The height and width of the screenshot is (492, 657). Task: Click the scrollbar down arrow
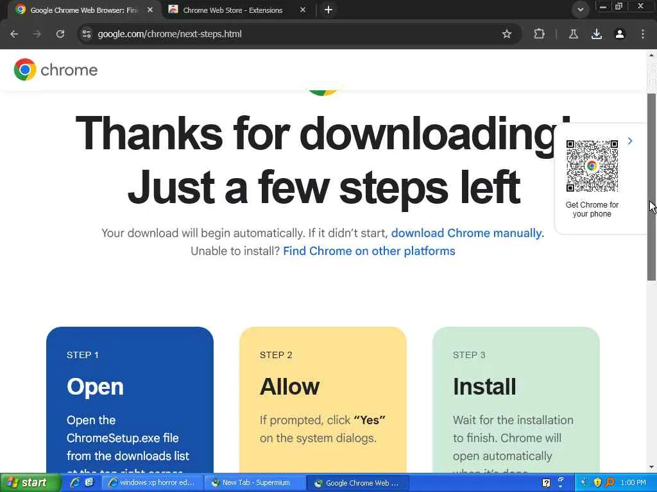pyautogui.click(x=652, y=467)
